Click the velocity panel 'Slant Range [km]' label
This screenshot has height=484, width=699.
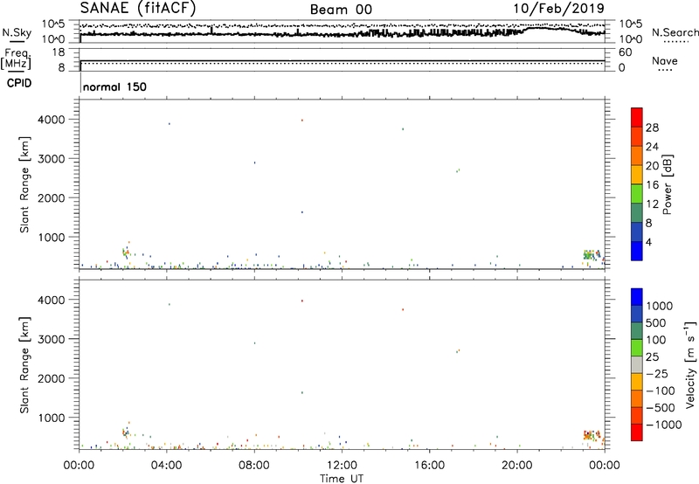point(24,365)
